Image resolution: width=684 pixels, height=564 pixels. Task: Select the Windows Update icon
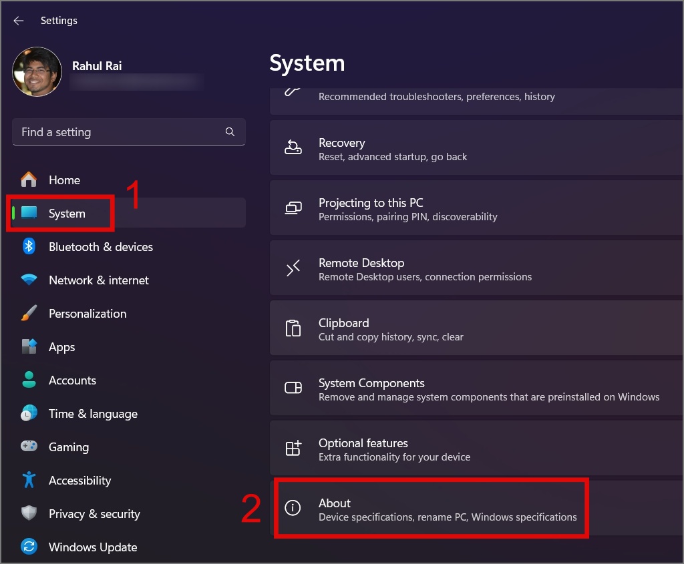29,547
